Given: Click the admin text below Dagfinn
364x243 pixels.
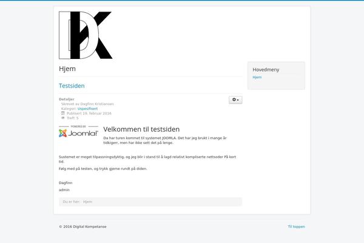Looking at the screenshot, I should [64, 190].
